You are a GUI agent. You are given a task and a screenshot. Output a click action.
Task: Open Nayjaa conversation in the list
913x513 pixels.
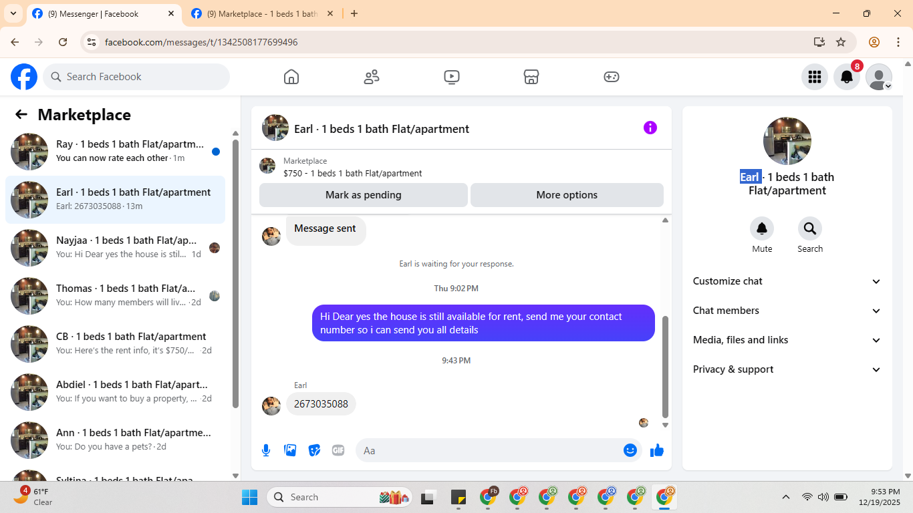(x=115, y=248)
